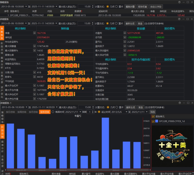This screenshot has width=194, height=175.
Task: Click the 报告计算 button
Action: pos(130,7)
